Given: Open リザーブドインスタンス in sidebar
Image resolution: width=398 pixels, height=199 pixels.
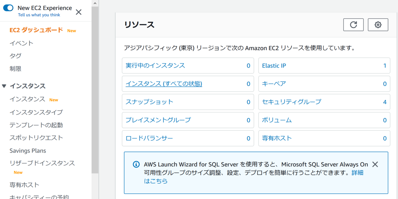Looking at the screenshot, I should 42,163.
